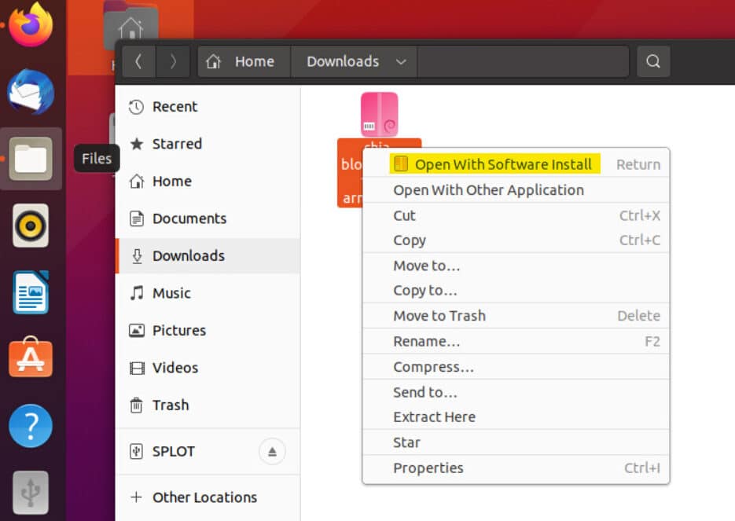The height and width of the screenshot is (521, 735).
Task: Open Trash in the sidebar
Action: pos(208,405)
